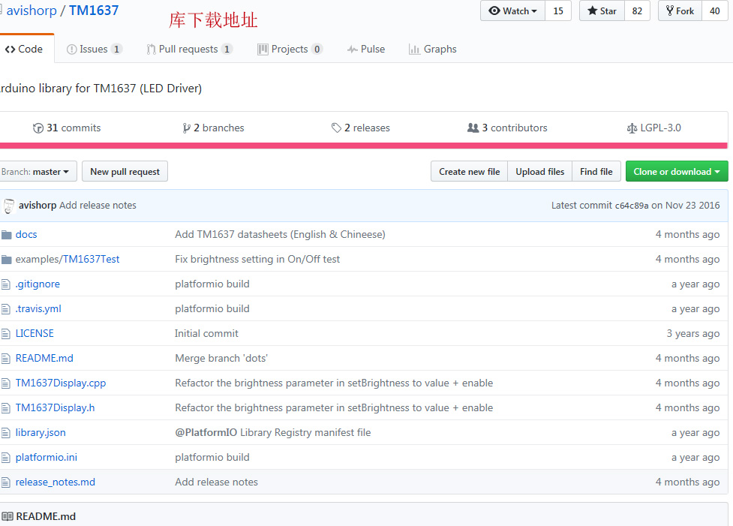The image size is (733, 526).
Task: Click the avishorp avatar image
Action: coord(9,206)
